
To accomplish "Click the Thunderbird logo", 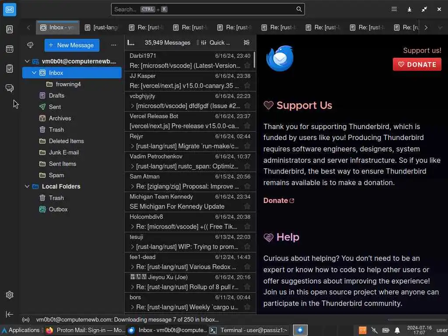I will tap(280, 59).
